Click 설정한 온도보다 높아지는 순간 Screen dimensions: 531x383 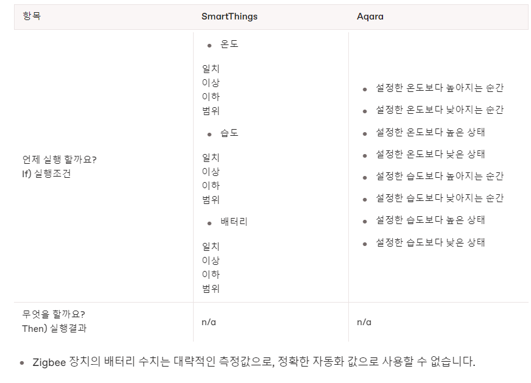tap(440, 88)
